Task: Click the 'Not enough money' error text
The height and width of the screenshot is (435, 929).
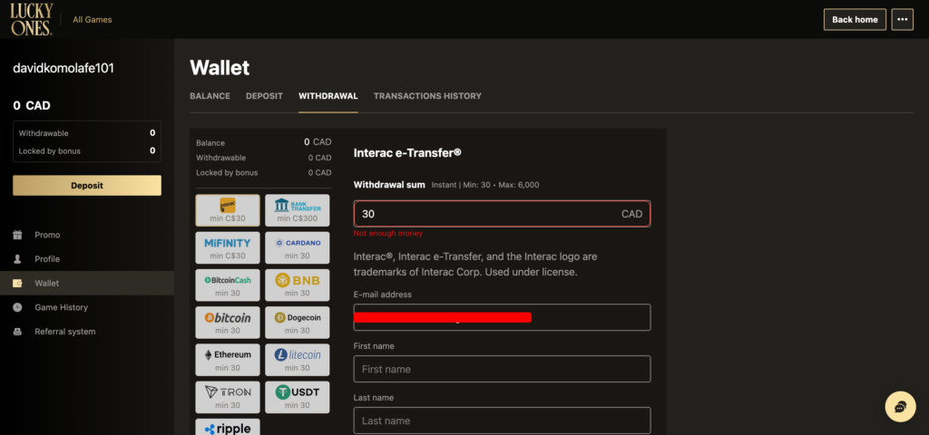Action: [388, 233]
